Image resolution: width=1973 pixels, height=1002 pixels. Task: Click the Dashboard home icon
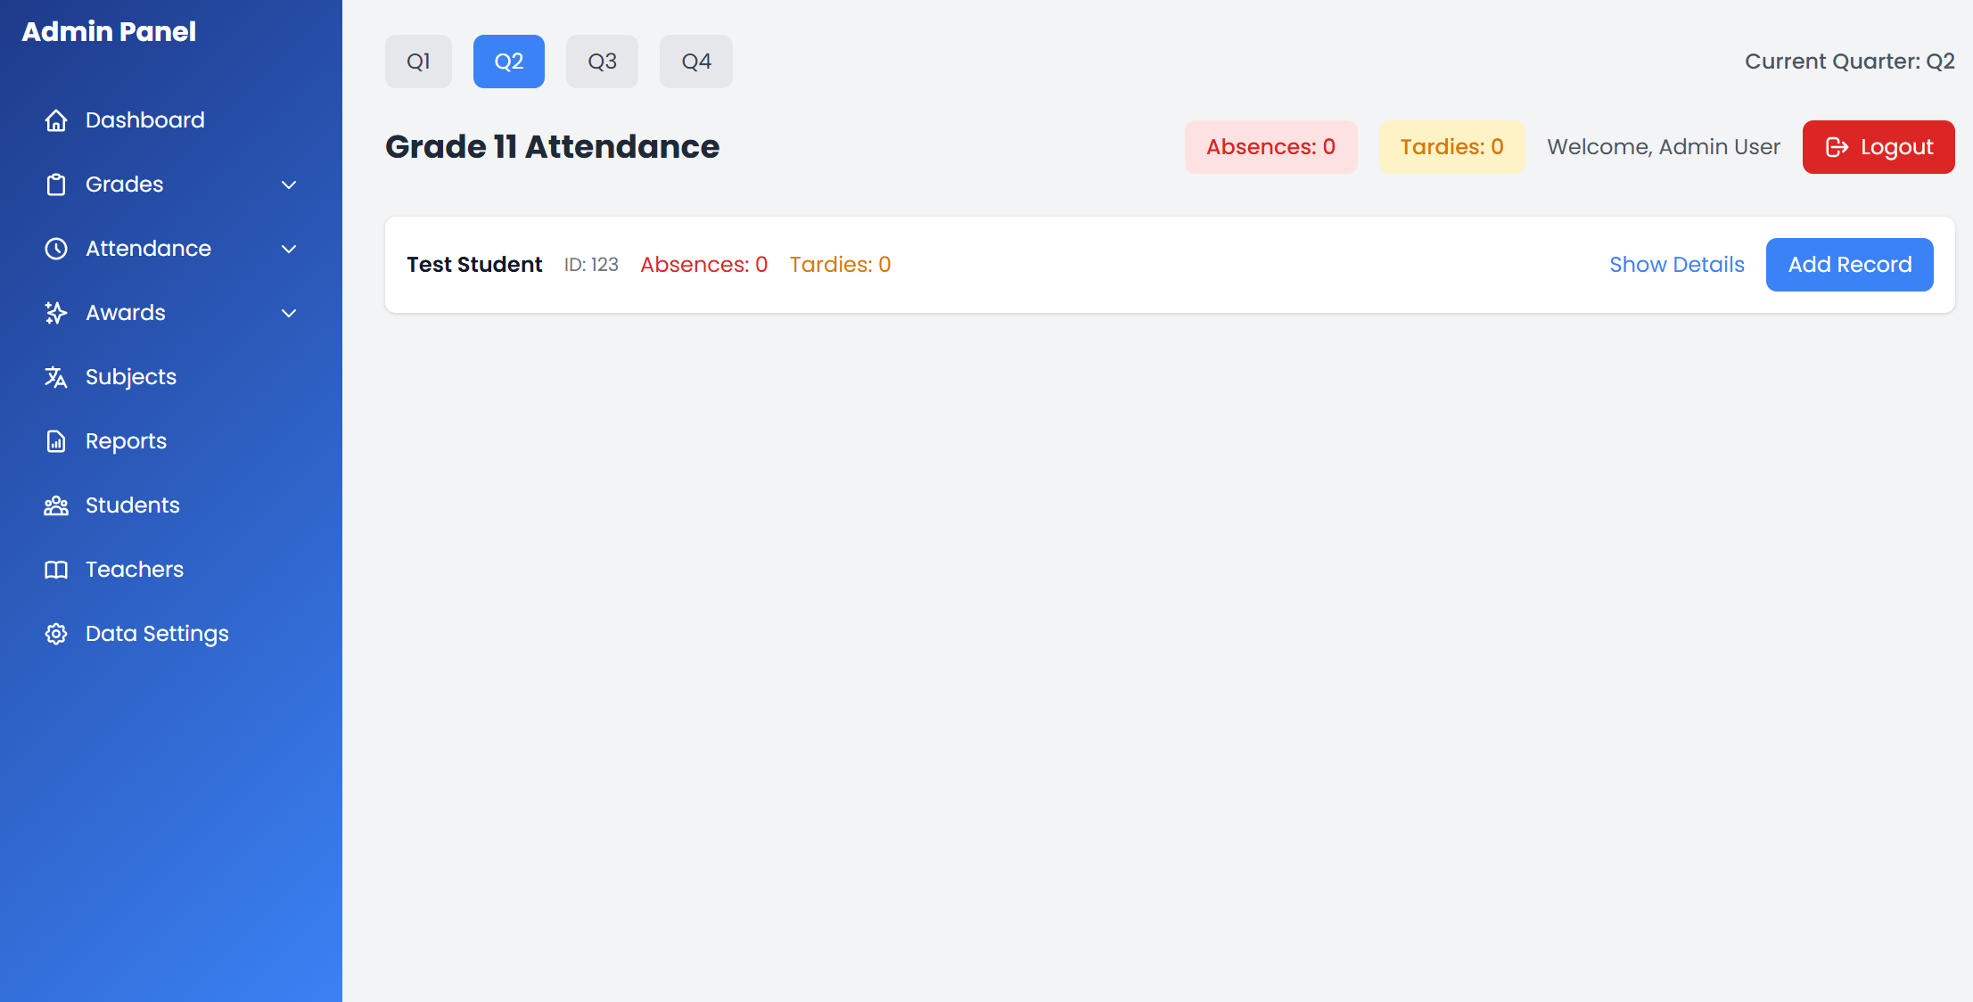pos(56,120)
